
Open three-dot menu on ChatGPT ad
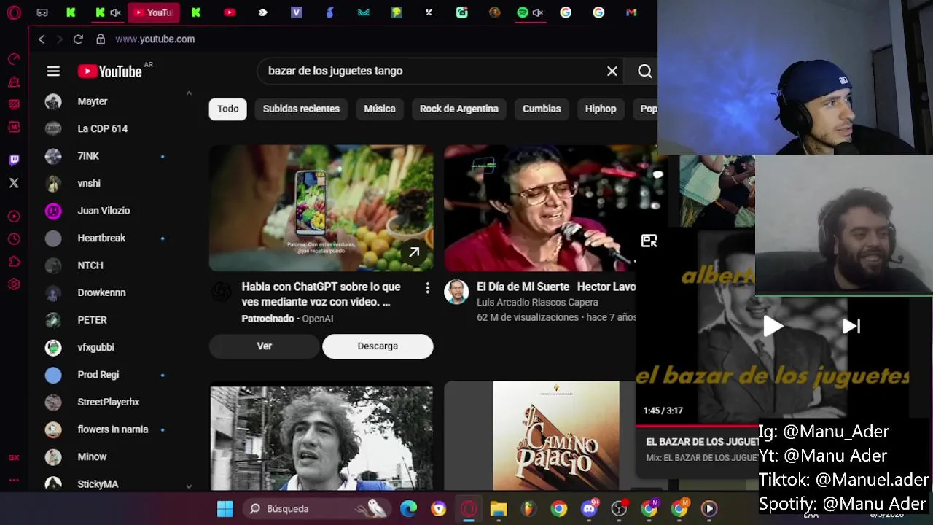pyautogui.click(x=427, y=288)
